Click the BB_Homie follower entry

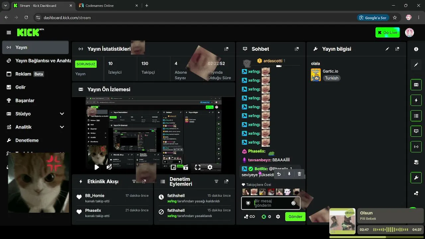pyautogui.click(x=113, y=198)
